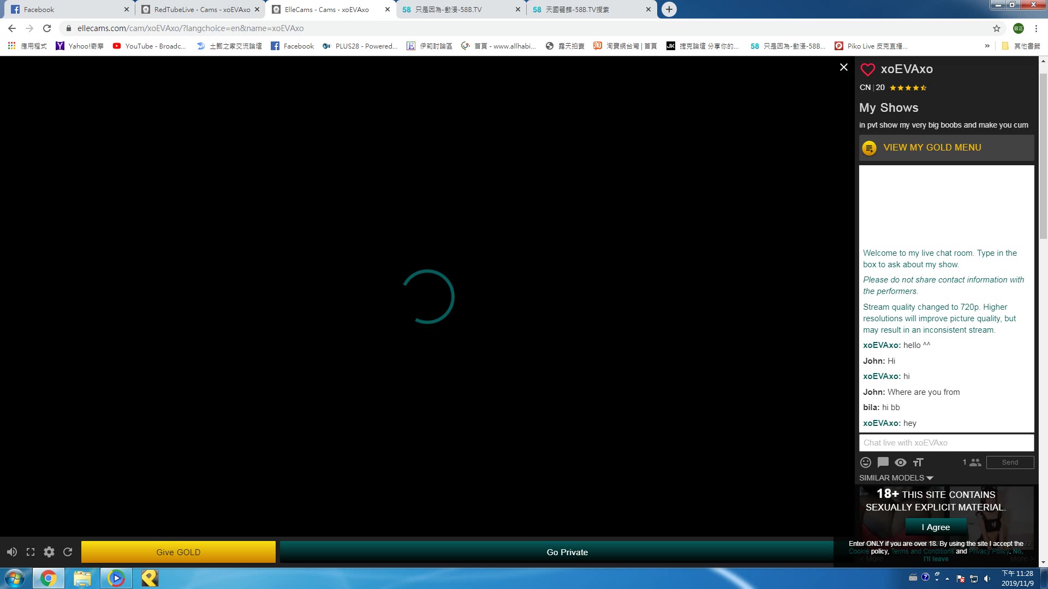Click the help tray icon

pos(925,578)
